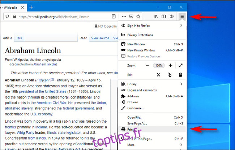This screenshot has width=235, height=150.
Task: Click Restore Previous Session menu item
Action: click(152, 56)
